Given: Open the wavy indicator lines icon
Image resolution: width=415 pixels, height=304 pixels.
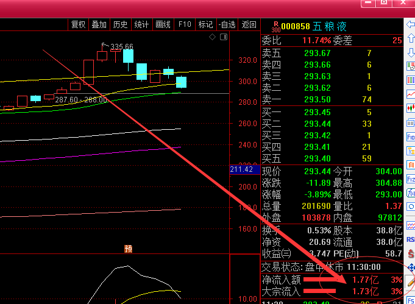Looking at the screenshot, I should [411, 225].
